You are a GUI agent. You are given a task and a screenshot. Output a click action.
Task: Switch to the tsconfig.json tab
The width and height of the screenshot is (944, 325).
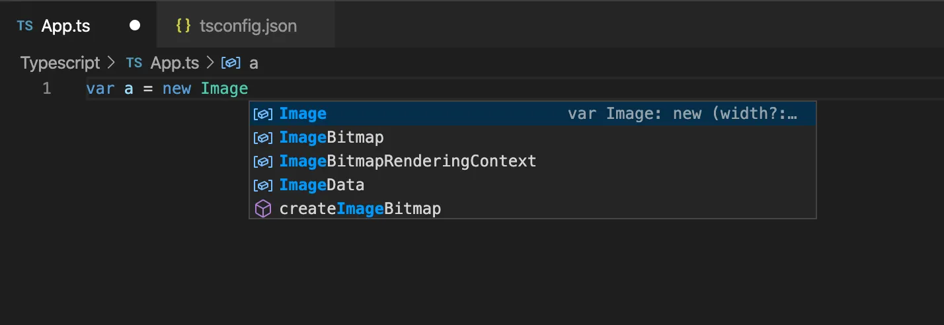click(248, 26)
